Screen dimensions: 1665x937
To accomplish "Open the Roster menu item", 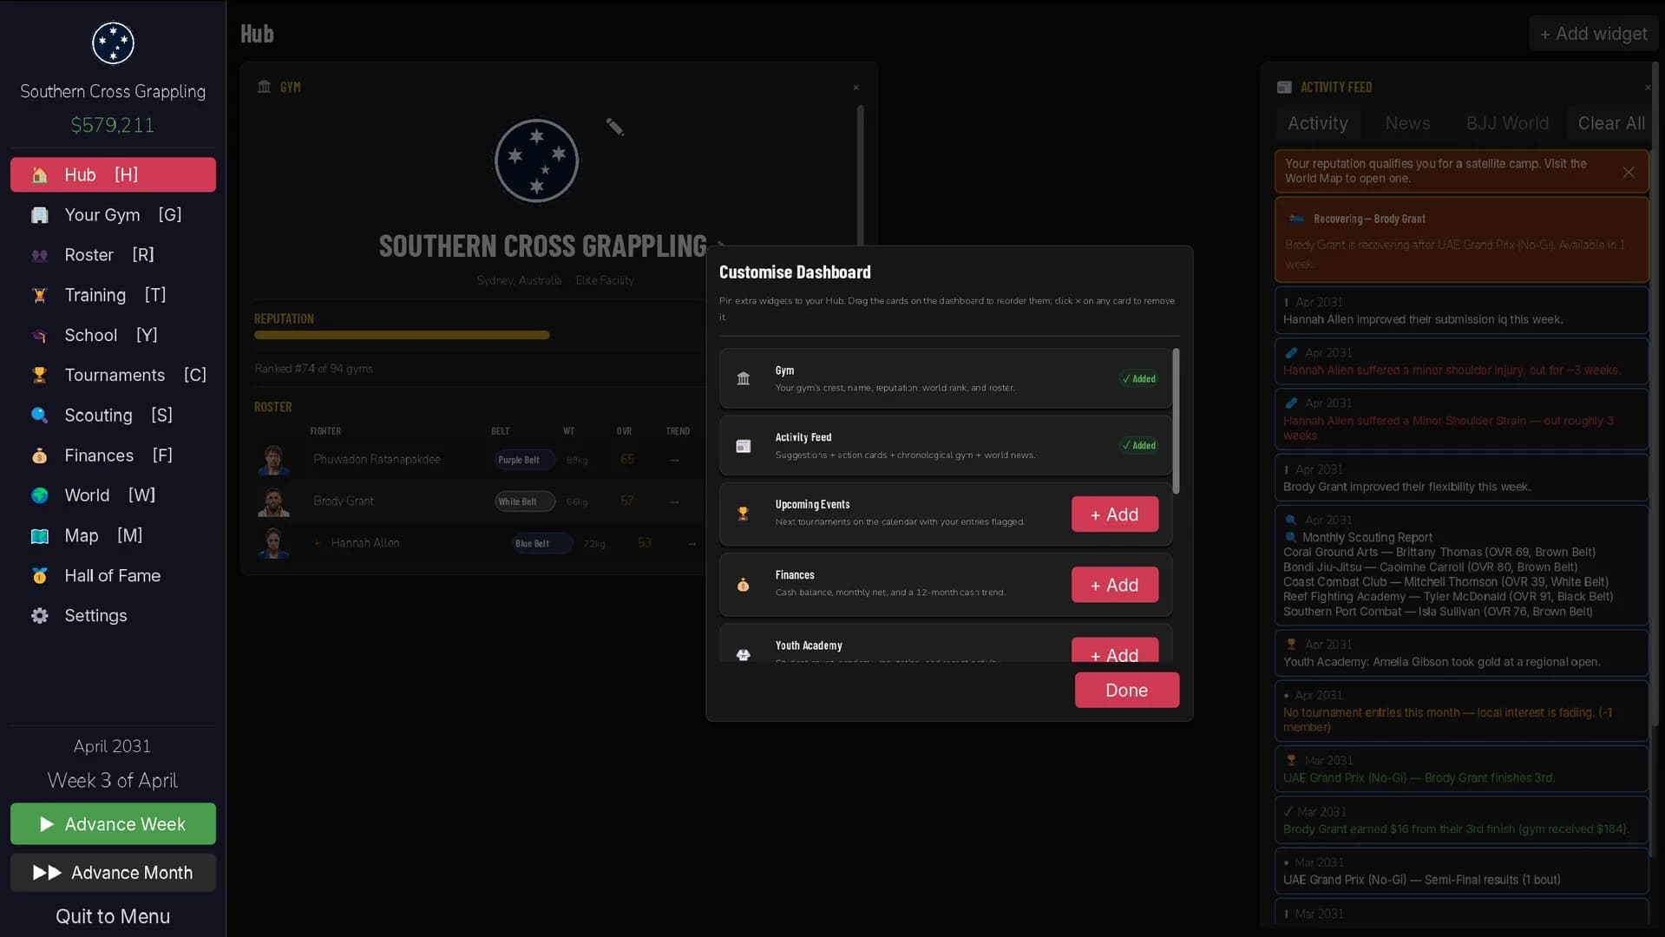I will click(113, 255).
